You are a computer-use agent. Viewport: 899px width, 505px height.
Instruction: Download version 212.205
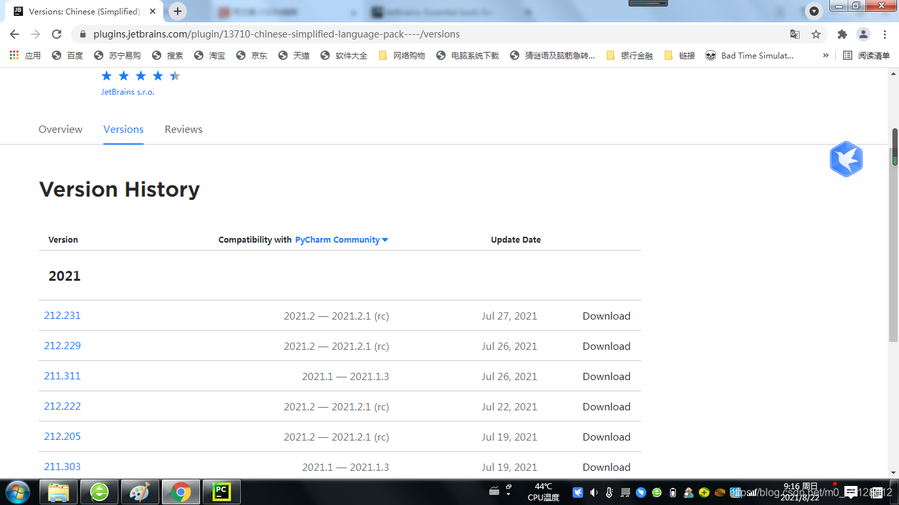coord(606,437)
